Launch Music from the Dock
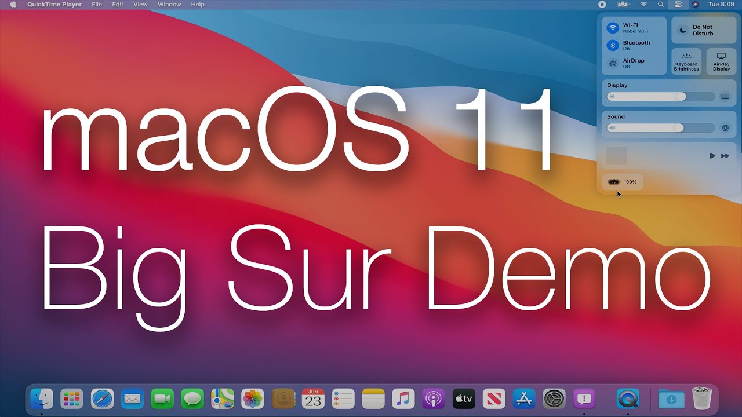The image size is (742, 417). tap(403, 398)
